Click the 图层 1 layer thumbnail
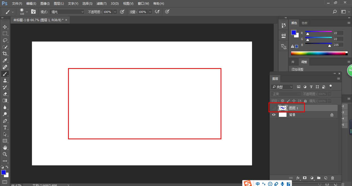 click(x=283, y=108)
